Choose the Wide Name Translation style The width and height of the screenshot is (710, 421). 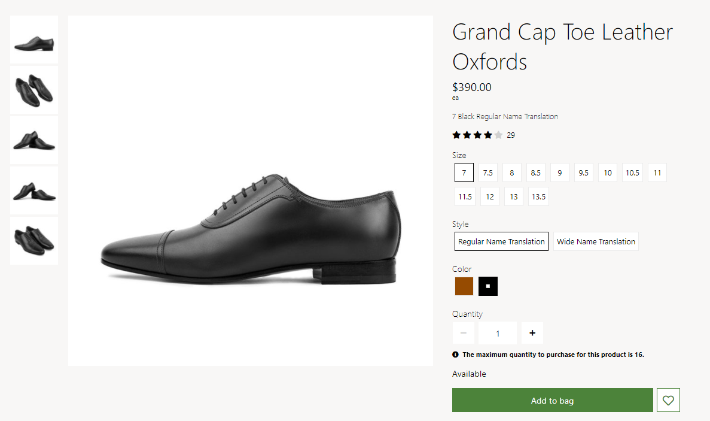tap(596, 241)
